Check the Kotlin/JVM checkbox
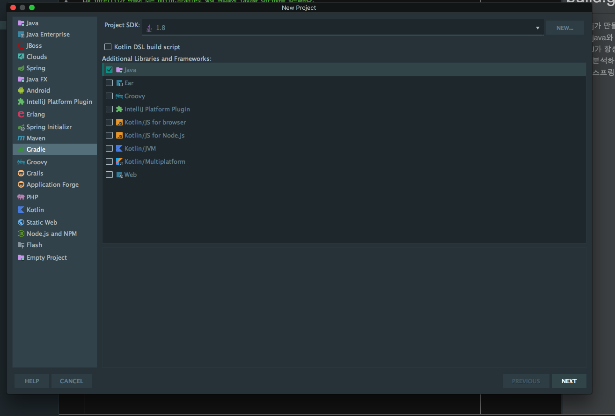 [109, 148]
